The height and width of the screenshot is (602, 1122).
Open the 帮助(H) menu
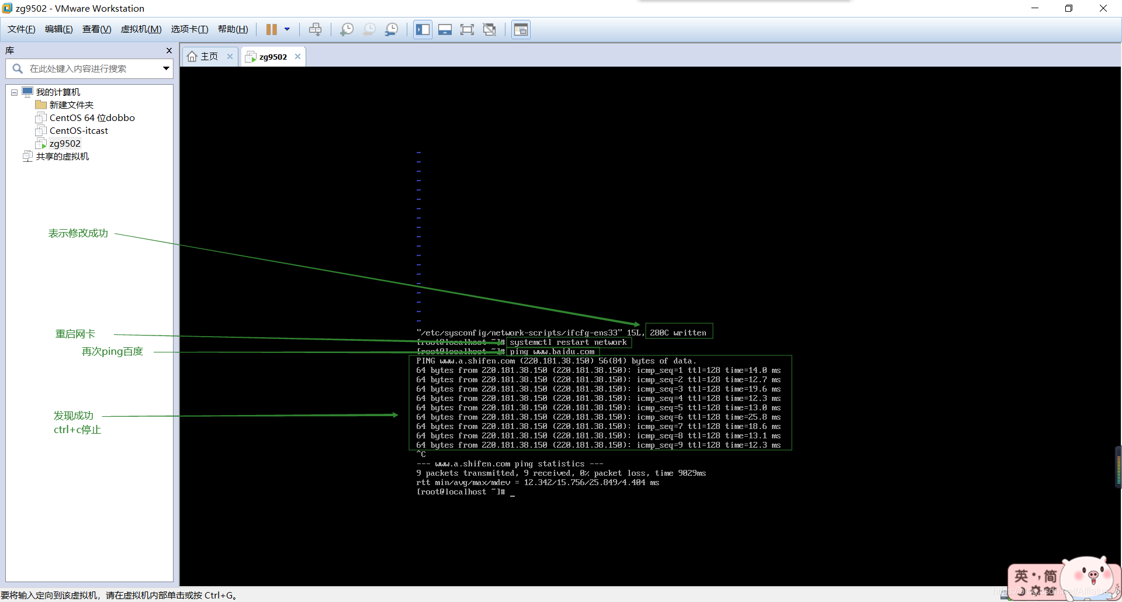click(233, 29)
